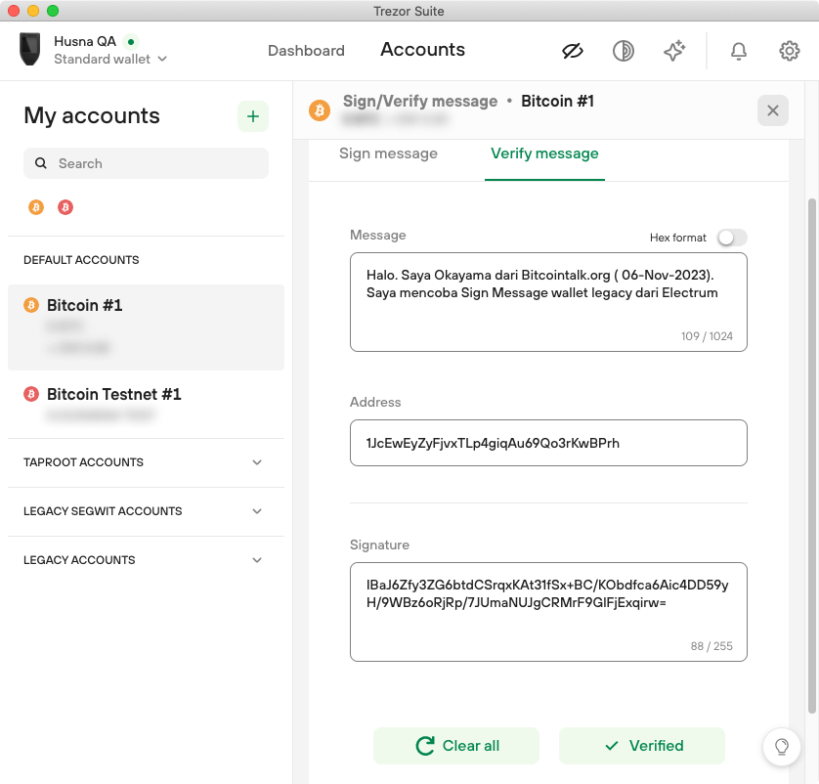The height and width of the screenshot is (784, 819).
Task: Click the checkmark icon on Verified
Action: 611,746
